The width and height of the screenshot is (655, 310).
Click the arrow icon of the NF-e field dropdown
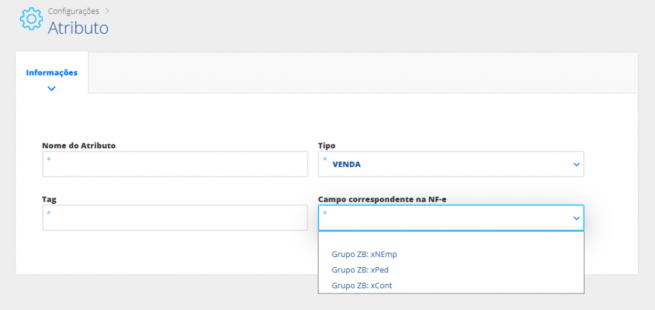point(576,219)
